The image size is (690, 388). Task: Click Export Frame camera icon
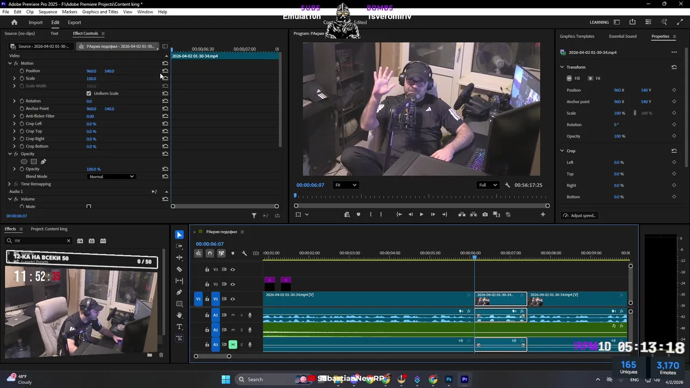(x=485, y=214)
